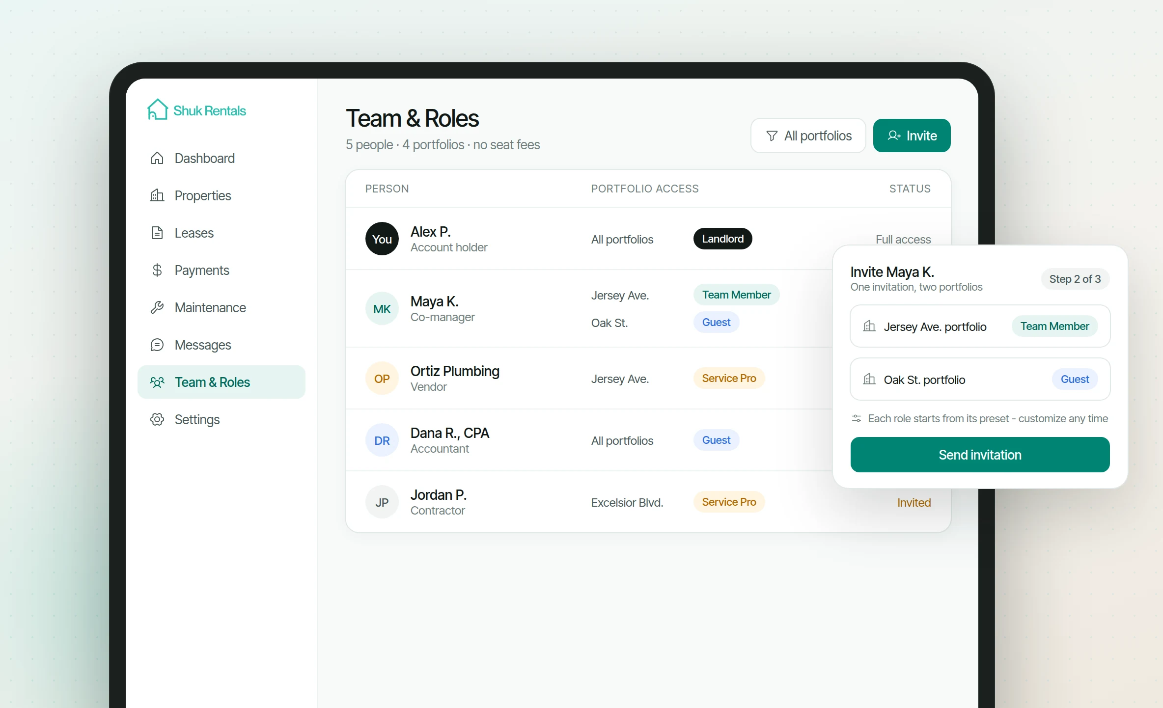Click the Team & Roles people icon
Viewport: 1163px width, 708px height.
pos(157,382)
